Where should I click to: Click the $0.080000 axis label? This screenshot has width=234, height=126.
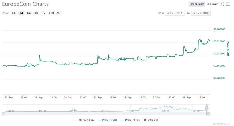219,78
